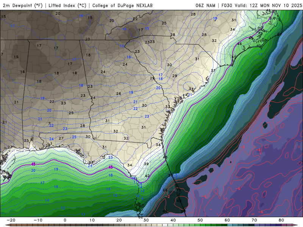
Task: Click the 60 label on the color scale
Action: click(x=227, y=220)
